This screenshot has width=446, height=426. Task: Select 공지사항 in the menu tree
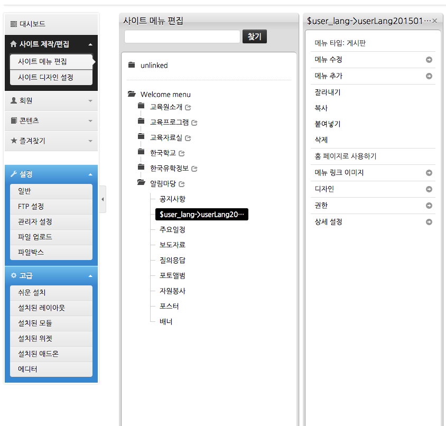pyautogui.click(x=172, y=199)
